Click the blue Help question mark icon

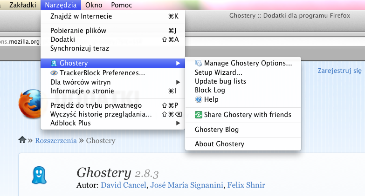199,99
